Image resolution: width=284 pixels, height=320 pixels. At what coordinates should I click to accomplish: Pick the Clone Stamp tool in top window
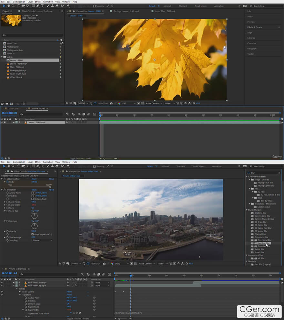pos(52,6)
